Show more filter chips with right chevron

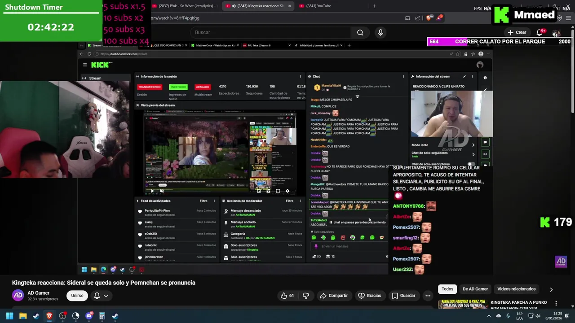coord(551,289)
